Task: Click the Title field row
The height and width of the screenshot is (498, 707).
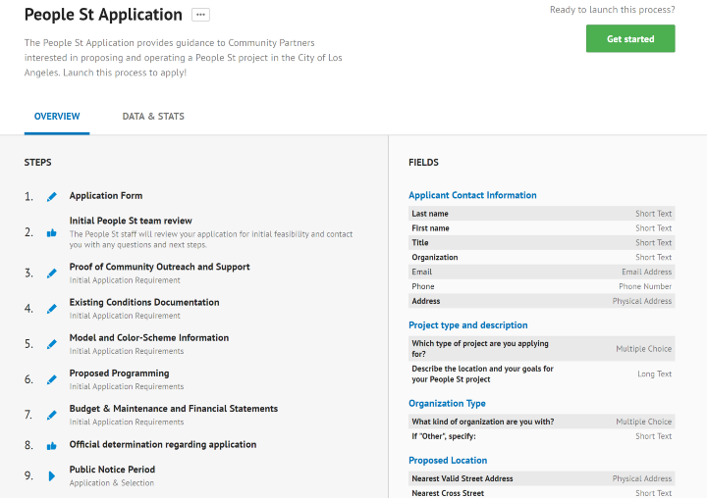Action: [x=541, y=243]
